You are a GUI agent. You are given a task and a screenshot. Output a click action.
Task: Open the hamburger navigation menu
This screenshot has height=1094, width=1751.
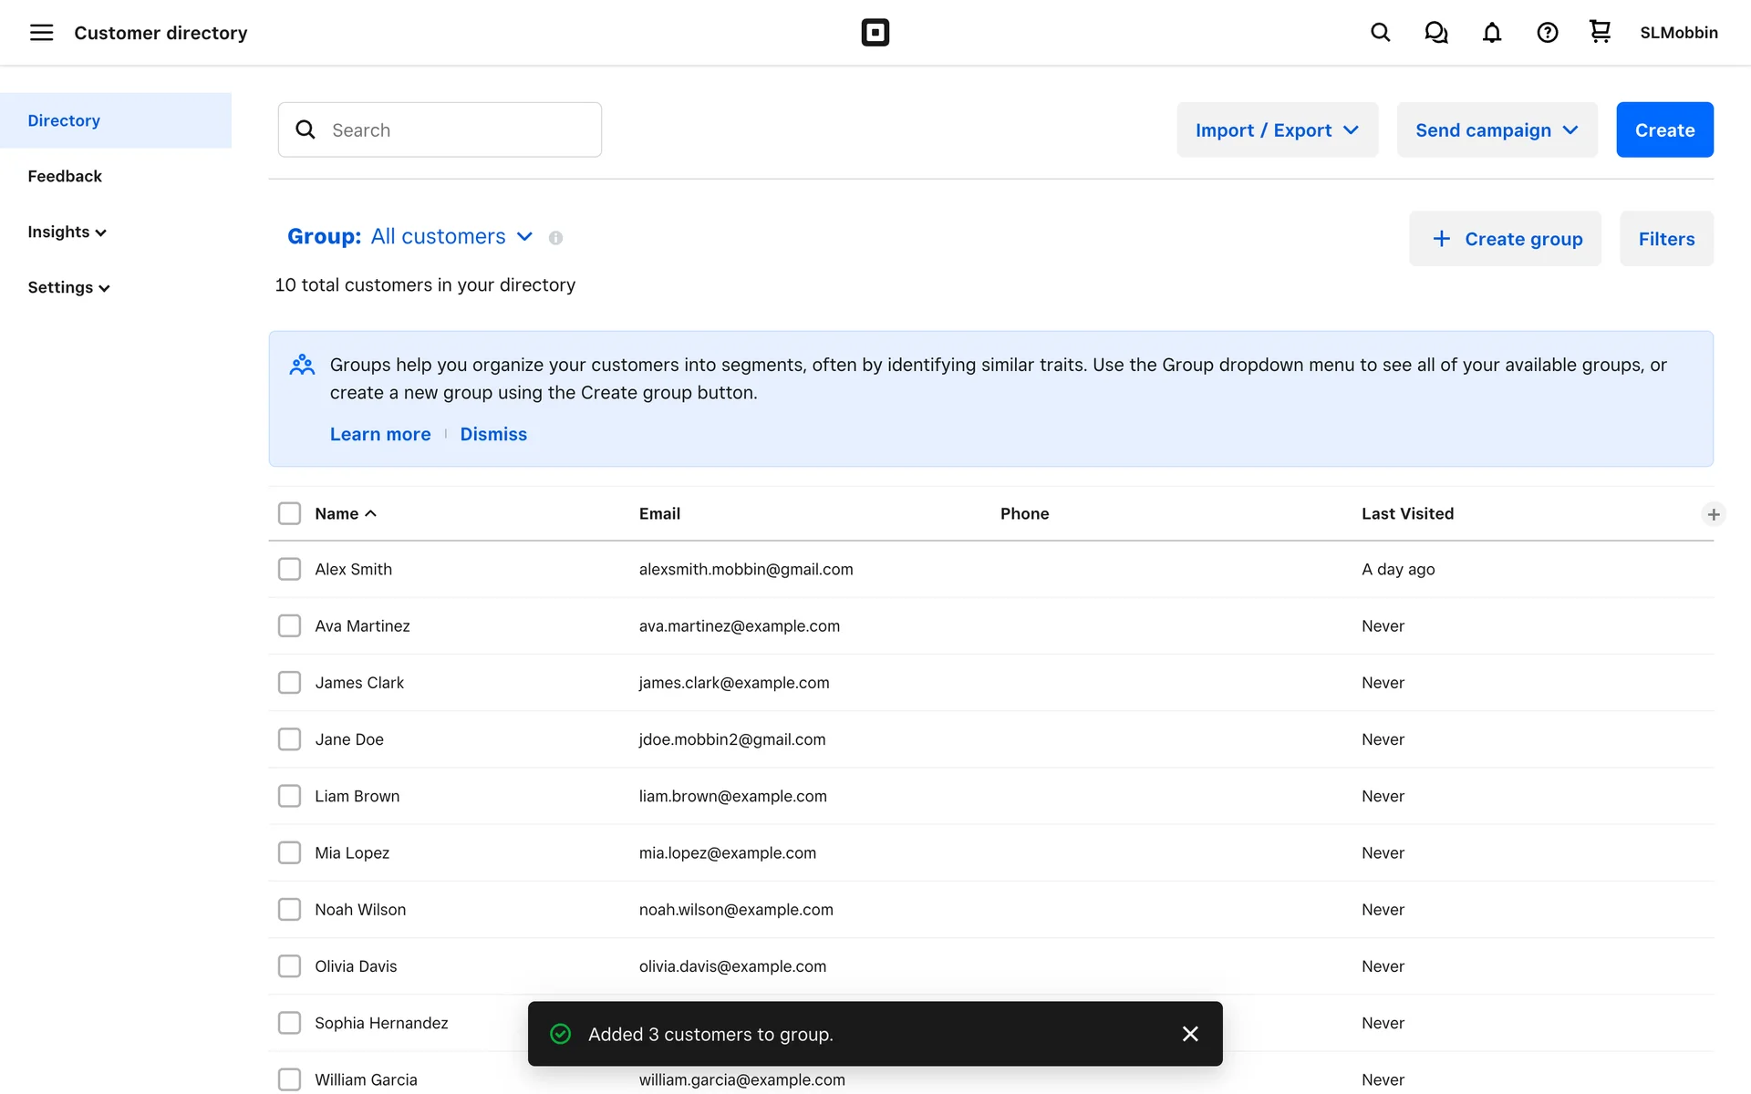pos(41,33)
